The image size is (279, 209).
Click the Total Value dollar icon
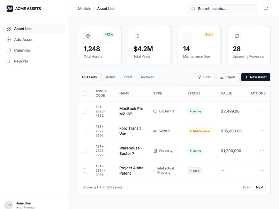click(x=138, y=36)
